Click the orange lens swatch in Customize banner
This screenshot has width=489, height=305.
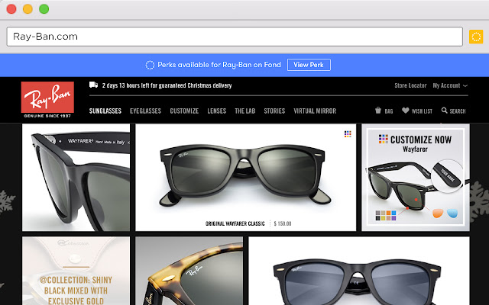pyautogui.click(x=438, y=213)
